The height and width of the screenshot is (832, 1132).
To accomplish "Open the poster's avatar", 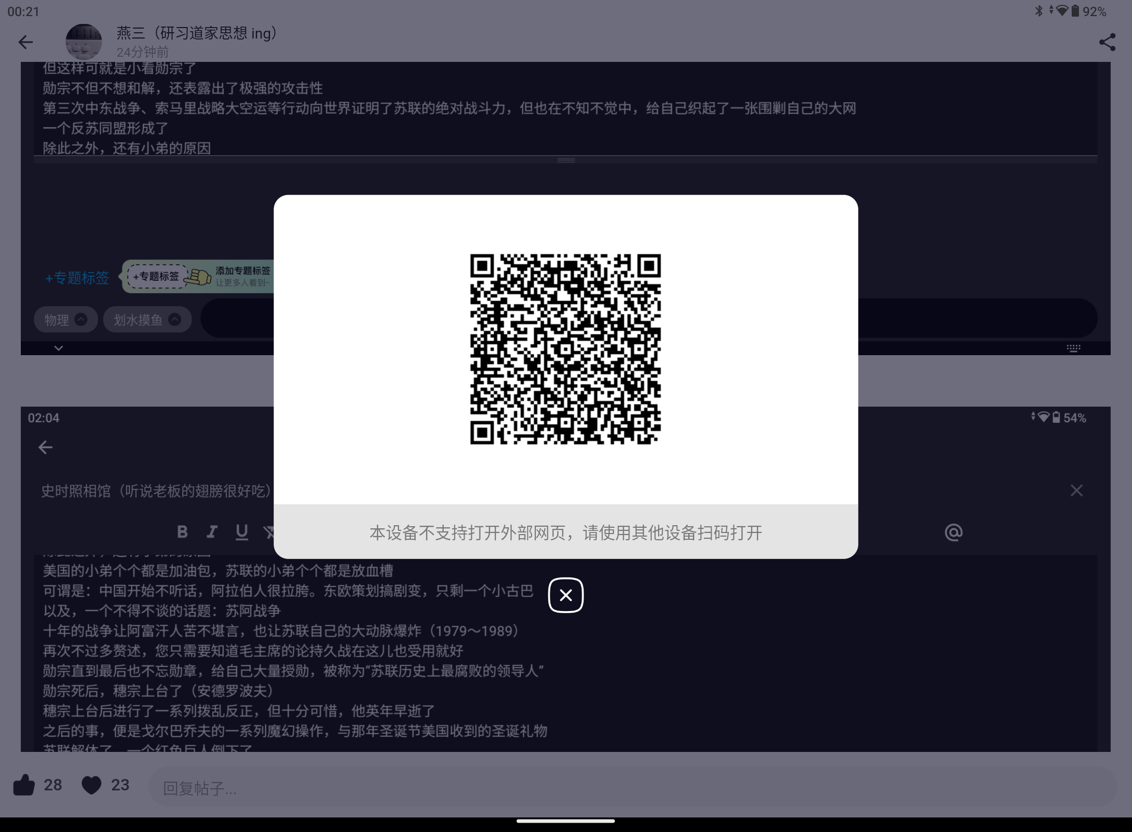I will [x=83, y=42].
